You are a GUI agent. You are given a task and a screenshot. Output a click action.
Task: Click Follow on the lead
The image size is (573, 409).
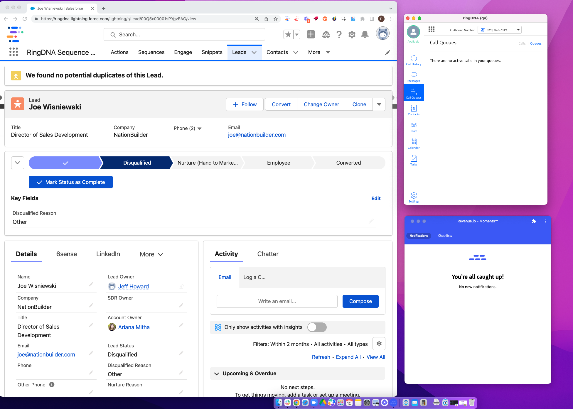(x=245, y=104)
